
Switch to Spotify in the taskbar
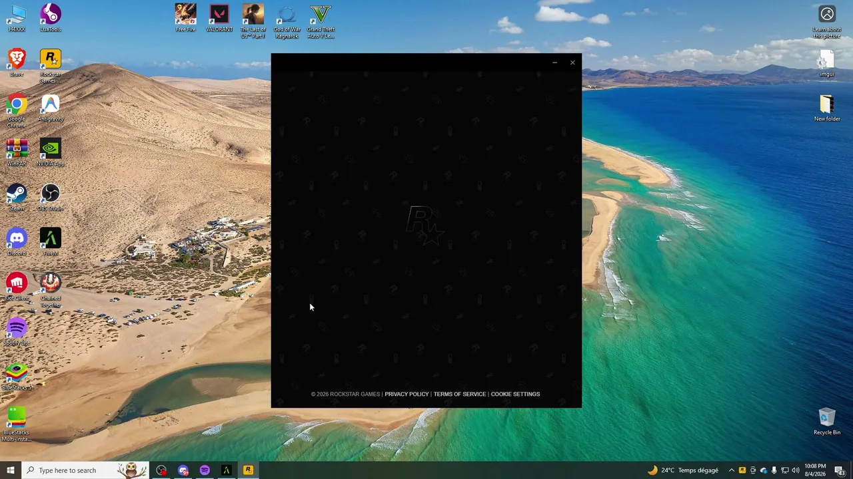[x=205, y=470]
